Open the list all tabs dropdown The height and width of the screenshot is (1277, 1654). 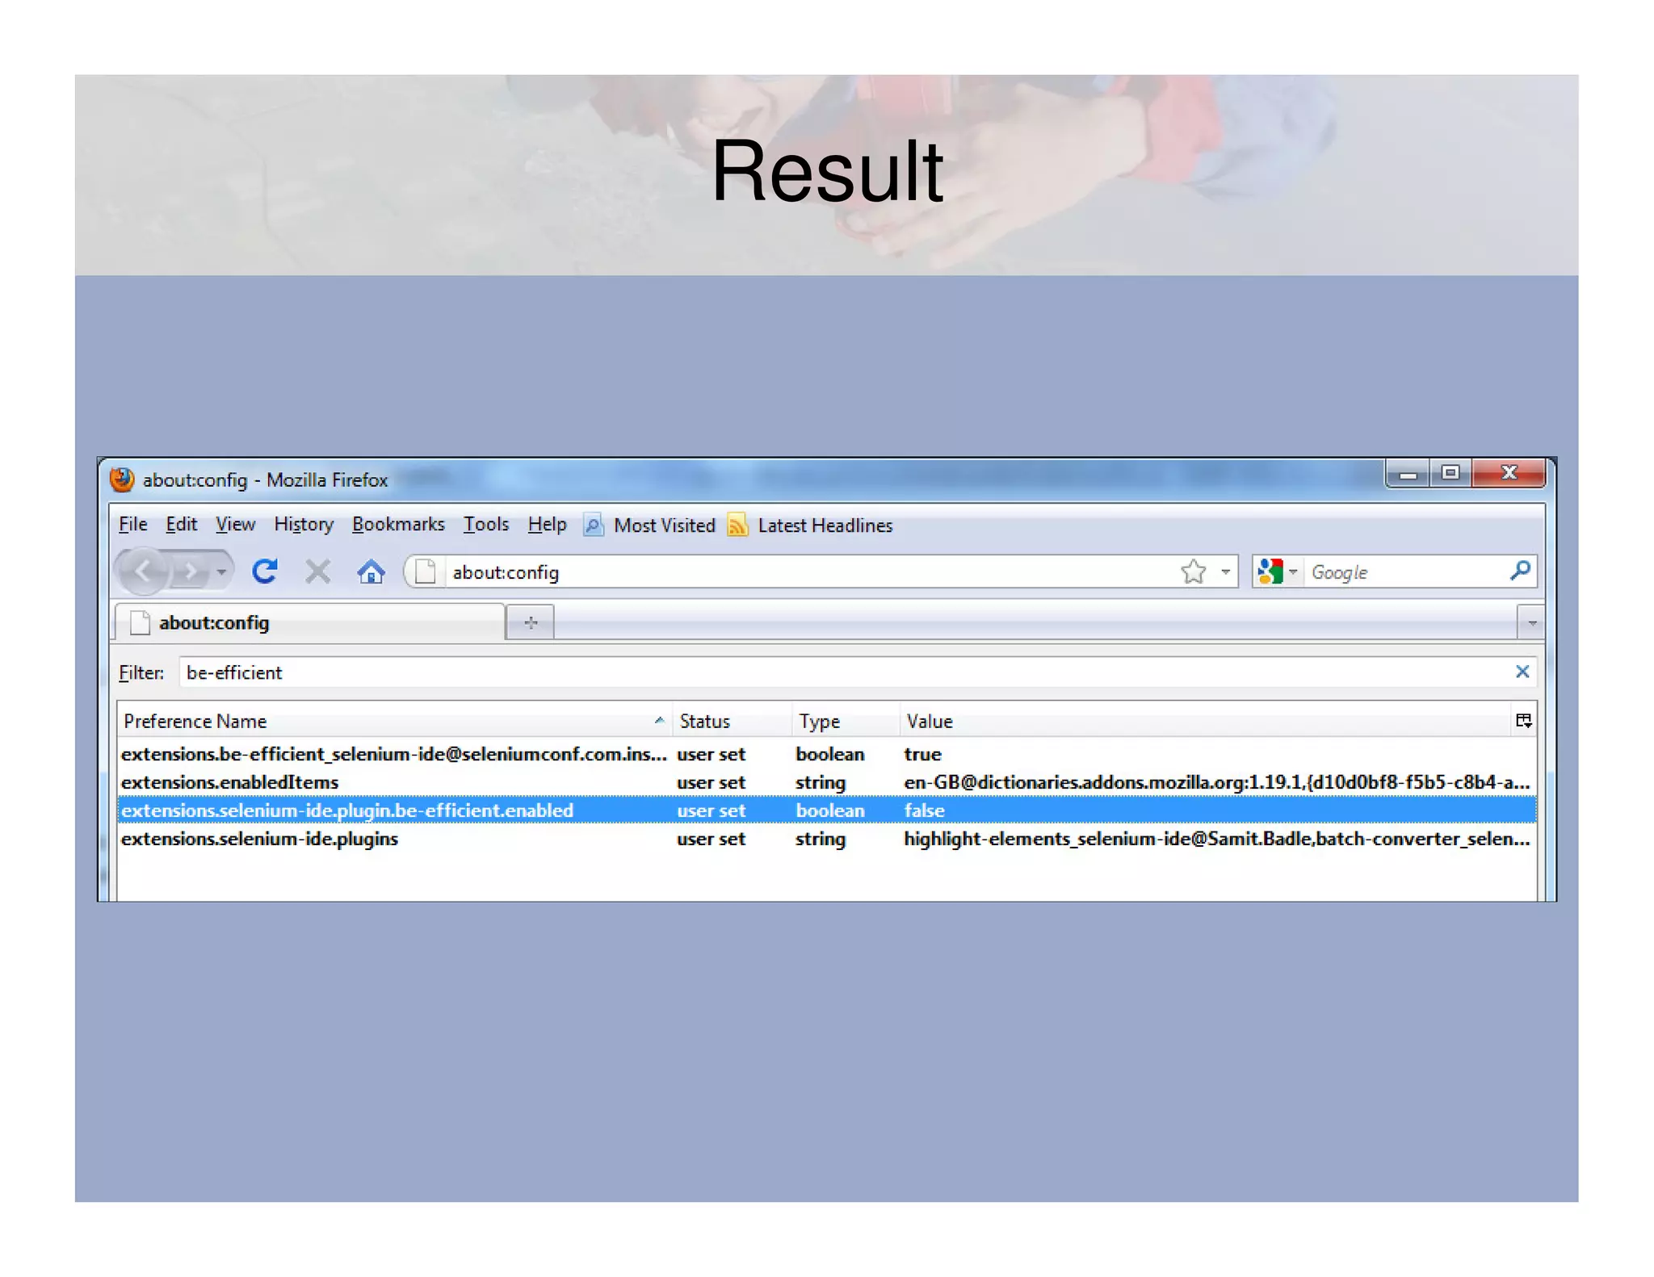(1531, 622)
